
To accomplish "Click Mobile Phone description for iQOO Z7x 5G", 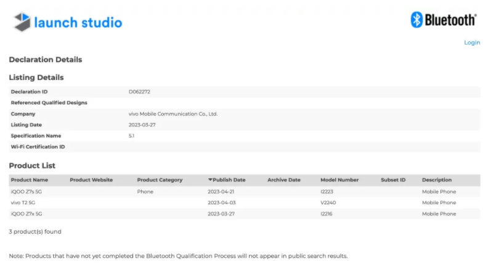I will tap(439, 214).
